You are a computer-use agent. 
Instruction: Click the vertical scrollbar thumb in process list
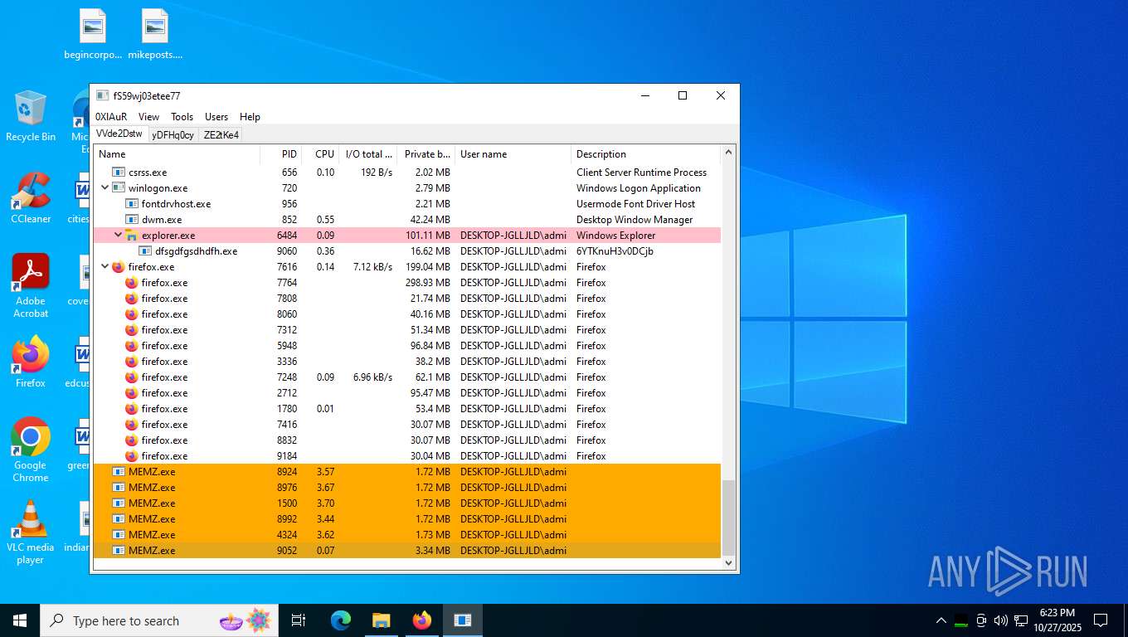729,518
